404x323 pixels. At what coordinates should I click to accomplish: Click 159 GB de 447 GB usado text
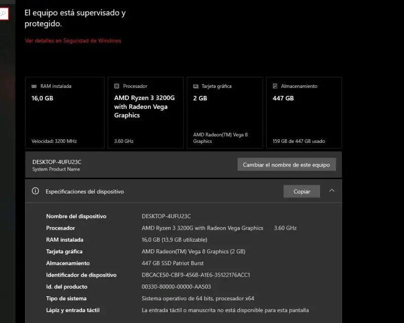coord(299,141)
